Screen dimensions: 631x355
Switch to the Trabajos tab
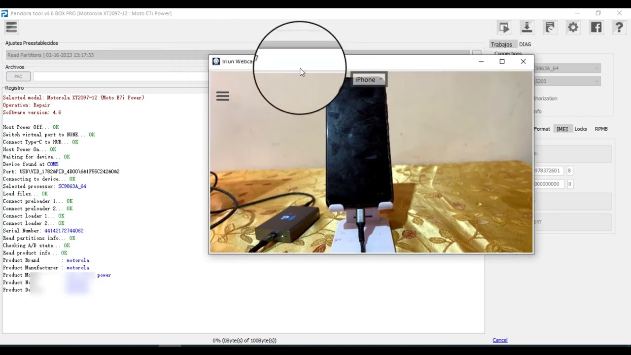501,44
